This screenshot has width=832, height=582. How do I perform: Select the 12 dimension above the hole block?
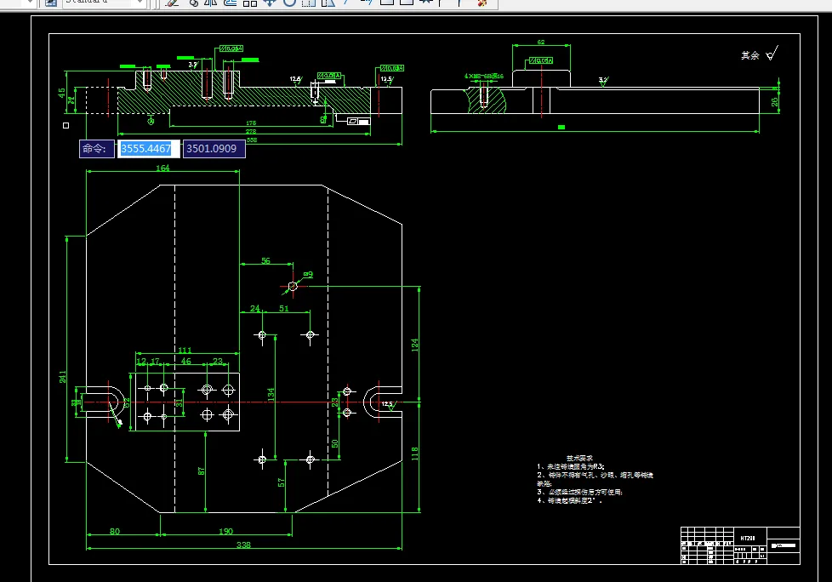(x=141, y=362)
